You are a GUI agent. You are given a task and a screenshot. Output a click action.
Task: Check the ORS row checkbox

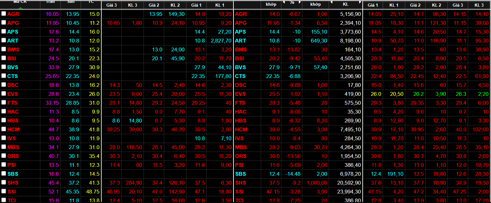(3, 156)
